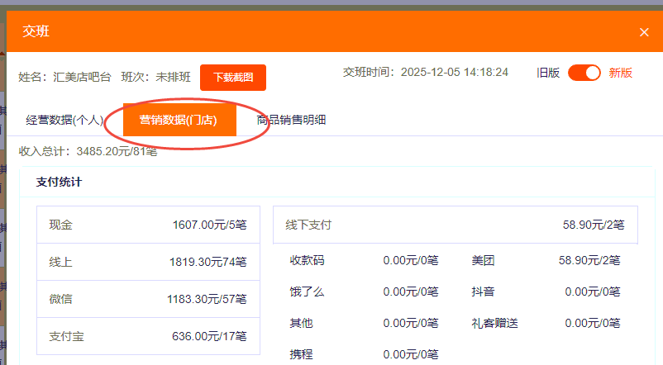Viewport: 663px width, 365px height.
Task: Close the 交班 dialog with the X
Action: [x=644, y=32]
